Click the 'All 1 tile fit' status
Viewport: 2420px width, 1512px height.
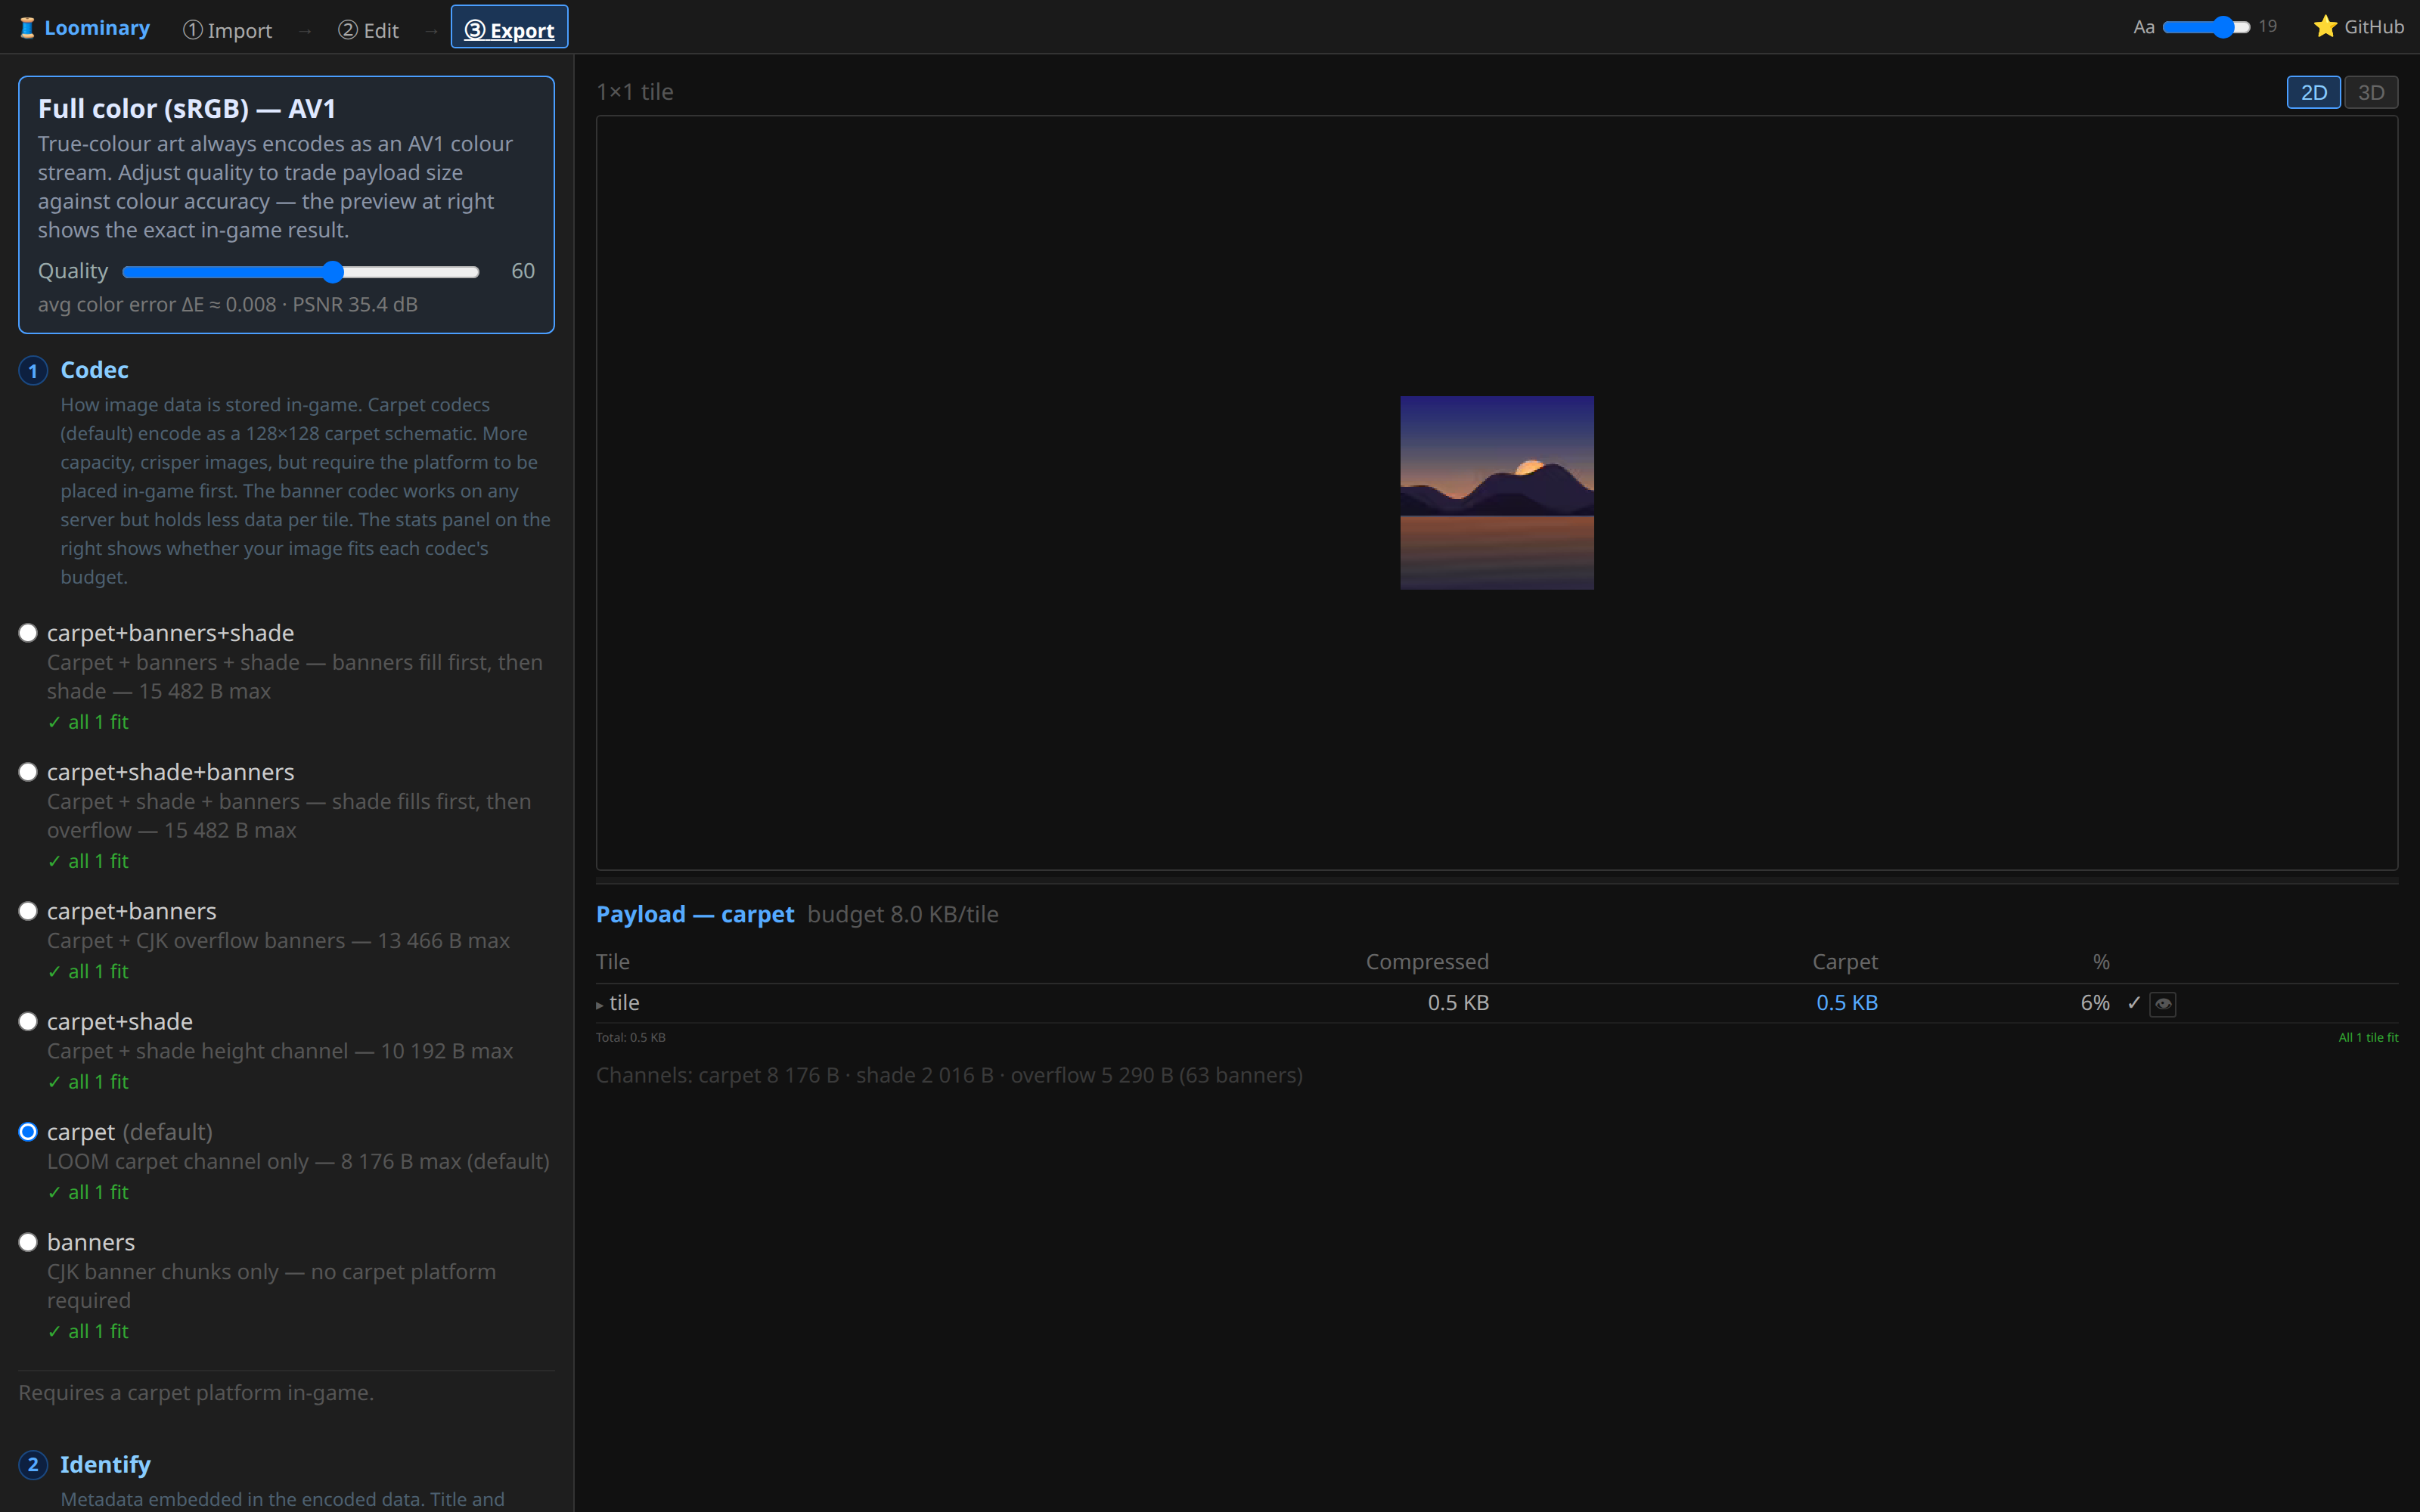2368,1037
